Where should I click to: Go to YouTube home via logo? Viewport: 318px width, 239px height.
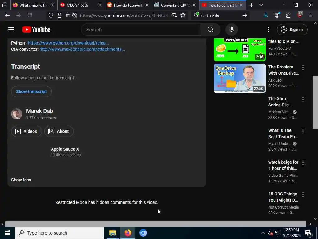[x=36, y=30]
